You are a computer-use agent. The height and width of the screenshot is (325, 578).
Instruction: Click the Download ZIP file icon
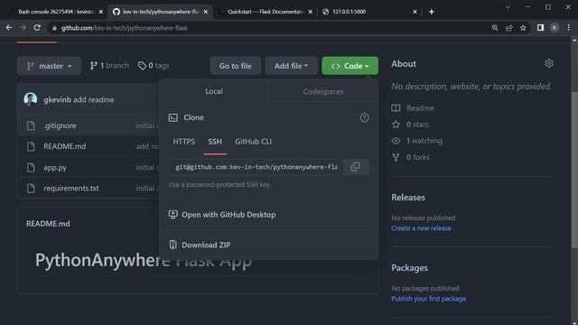pos(172,245)
